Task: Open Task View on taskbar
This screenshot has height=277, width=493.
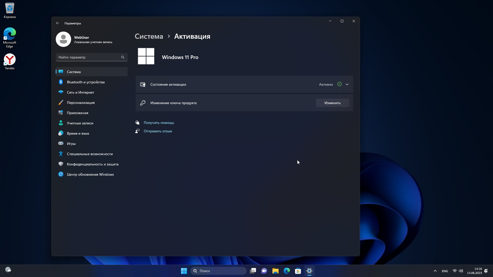Action: point(253,271)
